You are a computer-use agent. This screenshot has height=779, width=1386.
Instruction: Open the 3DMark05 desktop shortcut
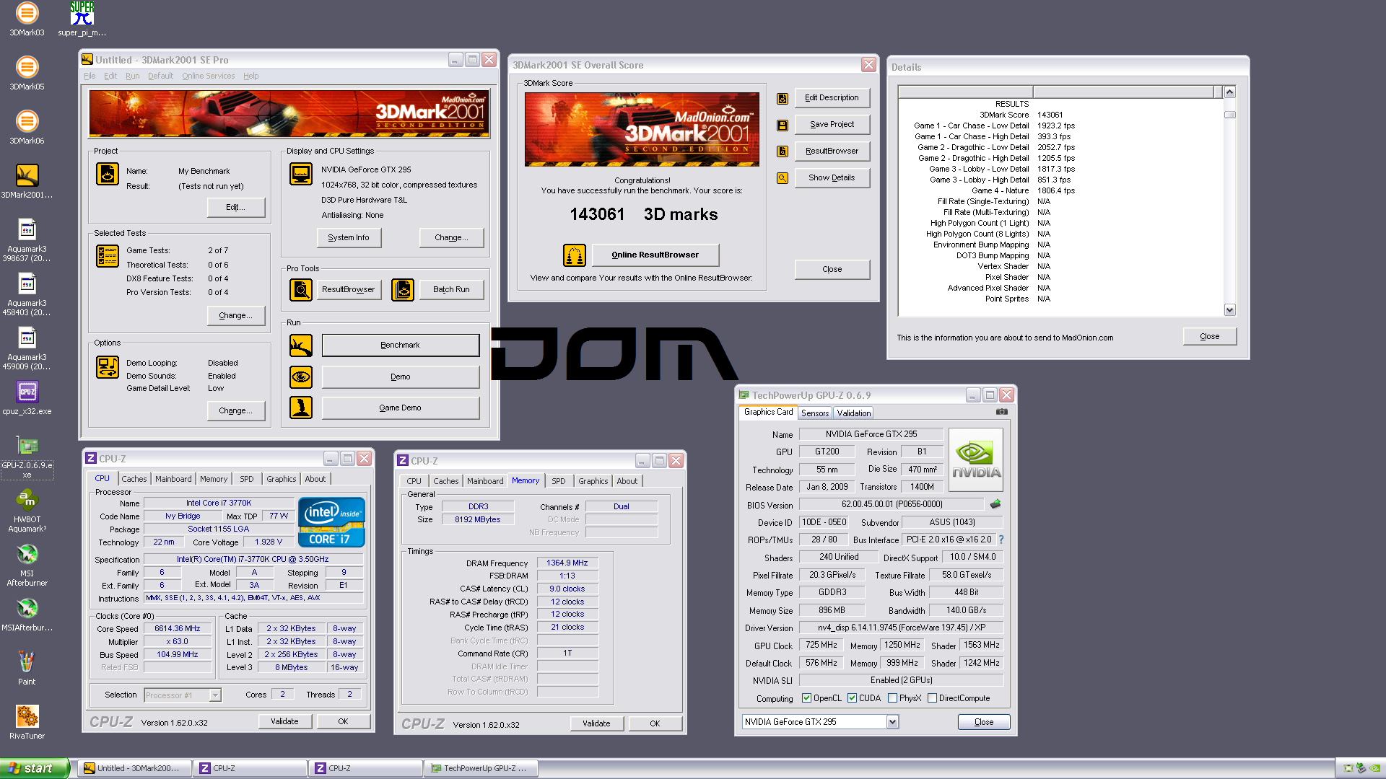27,74
